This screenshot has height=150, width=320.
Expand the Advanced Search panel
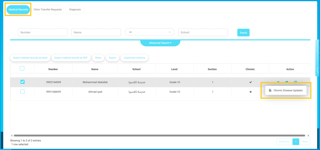point(160,43)
